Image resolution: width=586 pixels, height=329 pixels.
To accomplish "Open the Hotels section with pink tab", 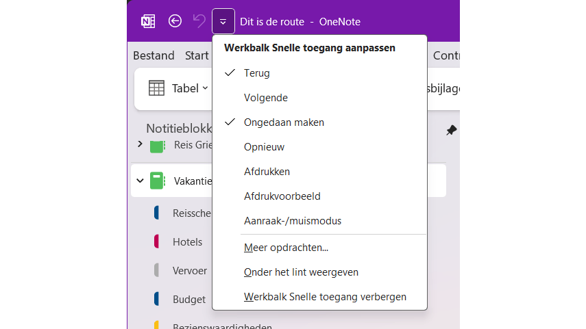I will [x=187, y=241].
